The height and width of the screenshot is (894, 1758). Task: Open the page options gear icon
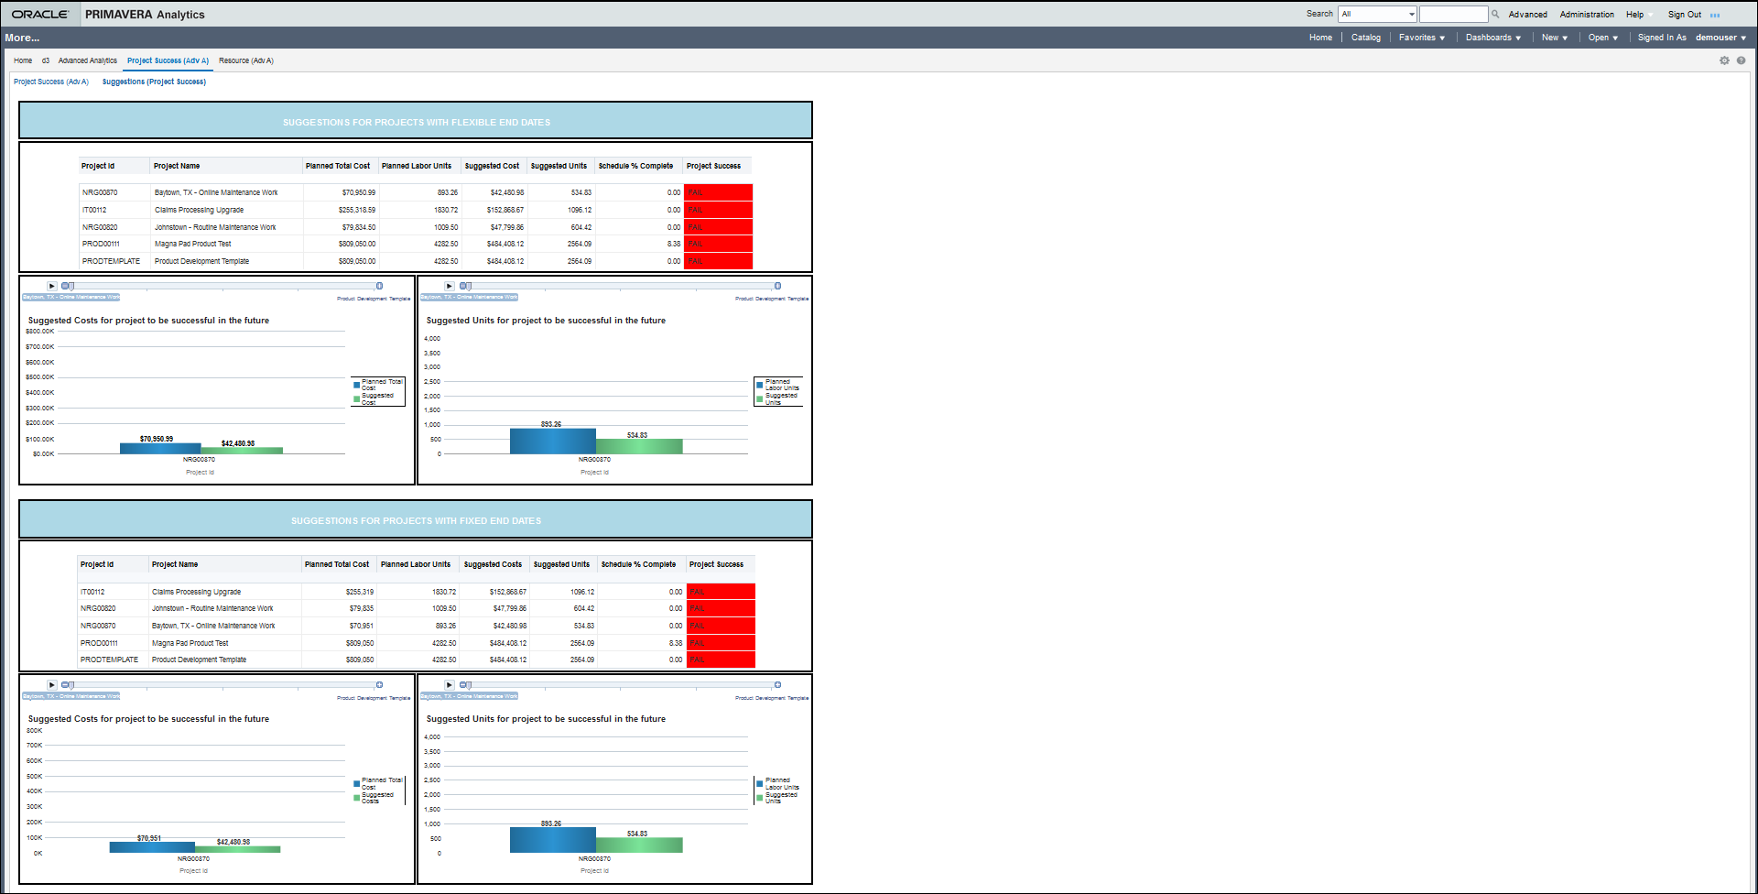click(1724, 60)
